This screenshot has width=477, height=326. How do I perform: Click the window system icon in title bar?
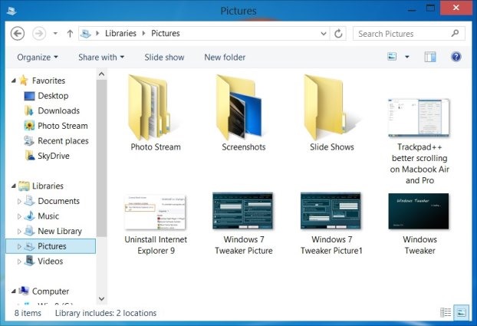click(12, 11)
